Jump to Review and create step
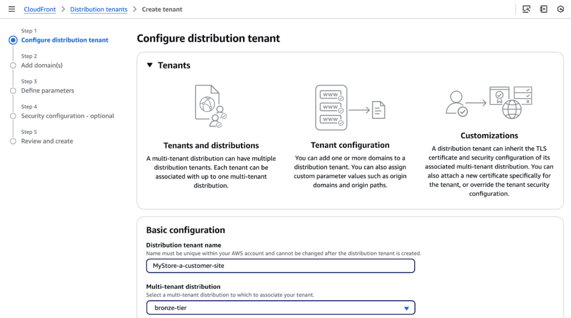Image resolution: width=571 pixels, height=318 pixels. 47,141
